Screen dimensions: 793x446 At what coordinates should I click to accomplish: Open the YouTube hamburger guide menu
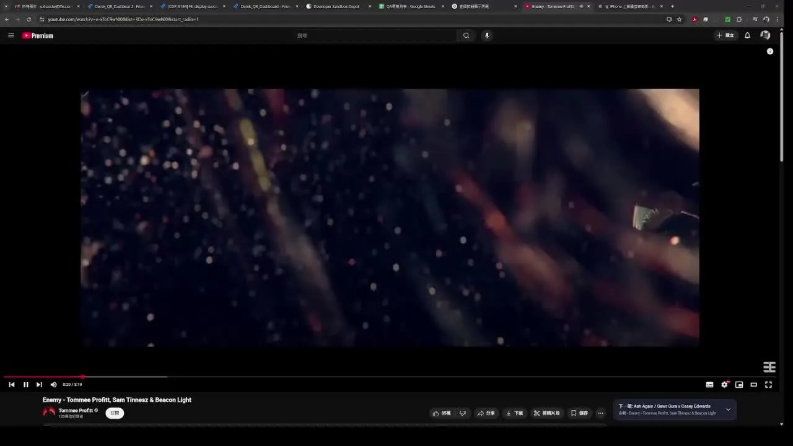(11, 35)
